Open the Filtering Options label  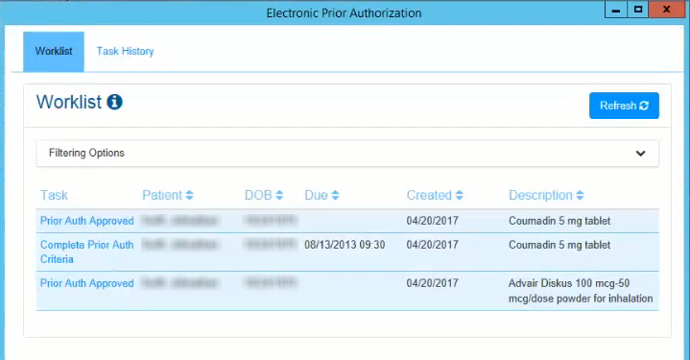tap(86, 153)
